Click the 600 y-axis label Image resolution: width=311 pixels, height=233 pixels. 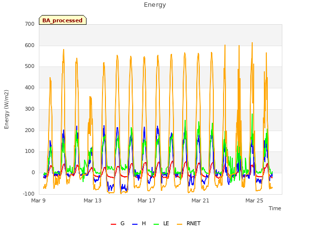point(30,45)
